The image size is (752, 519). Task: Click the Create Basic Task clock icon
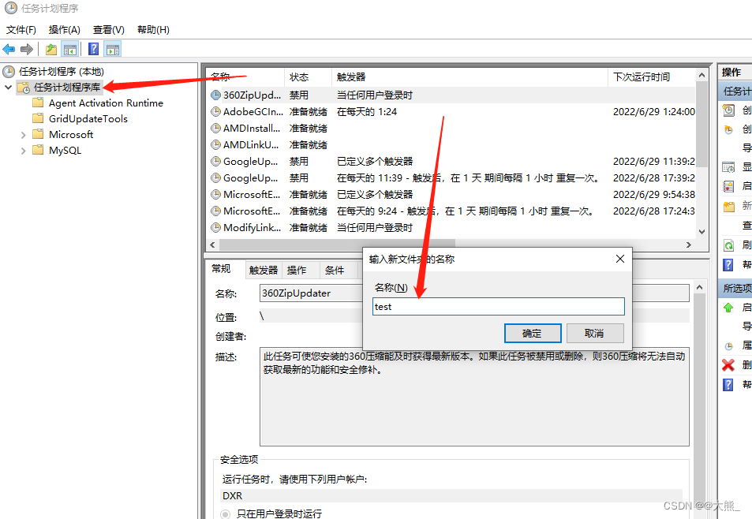727,109
